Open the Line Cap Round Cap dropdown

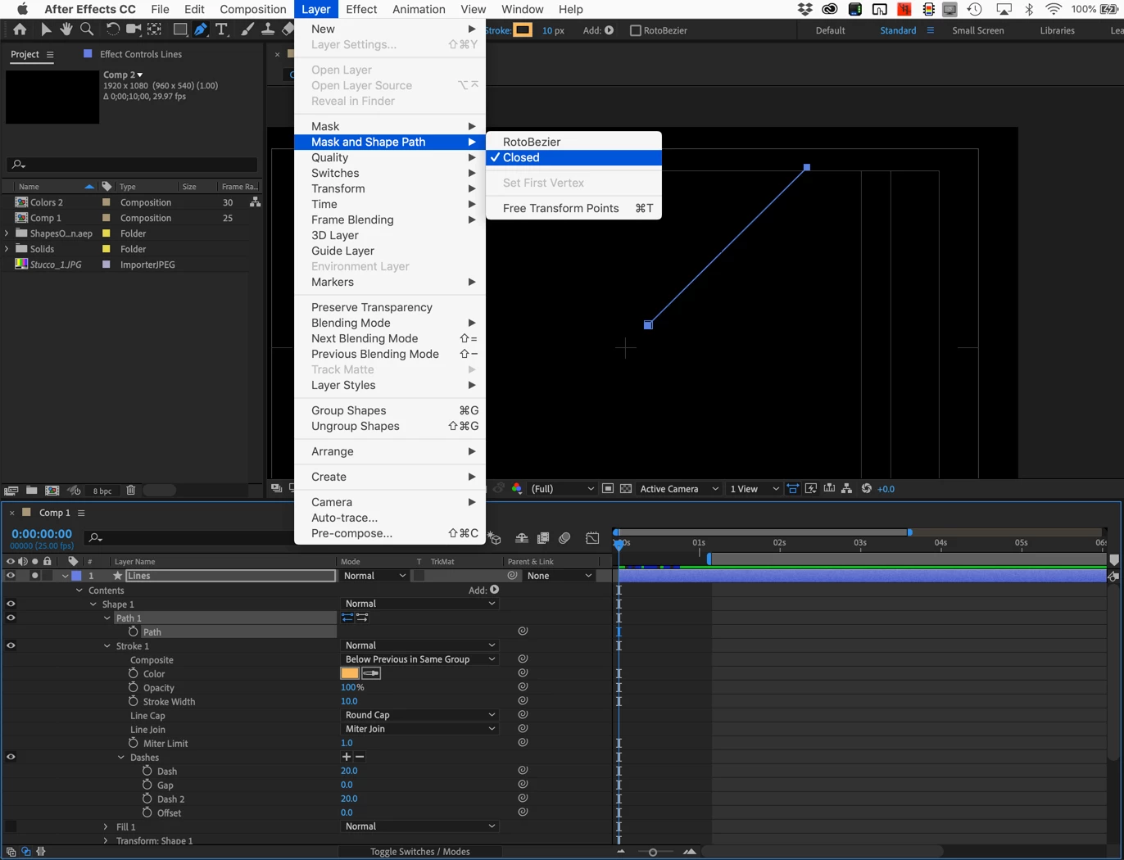point(419,715)
